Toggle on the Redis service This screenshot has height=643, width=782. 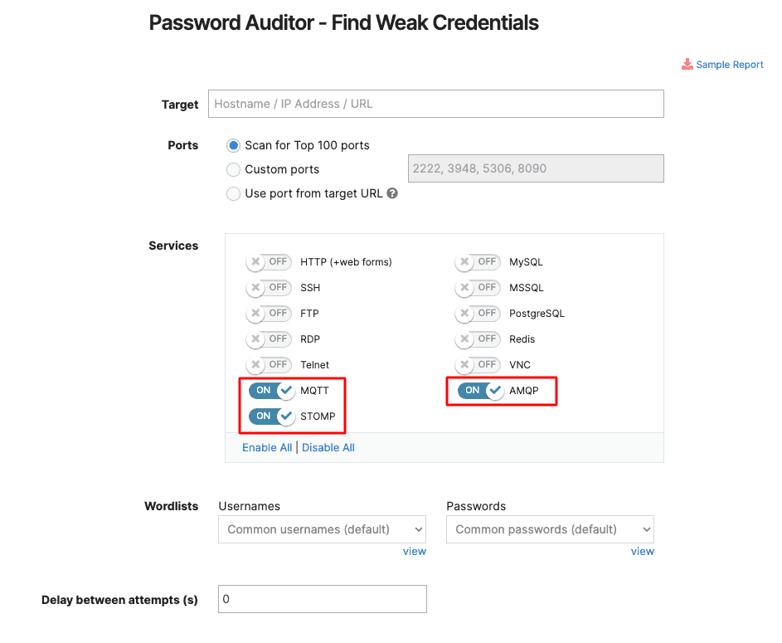[478, 339]
